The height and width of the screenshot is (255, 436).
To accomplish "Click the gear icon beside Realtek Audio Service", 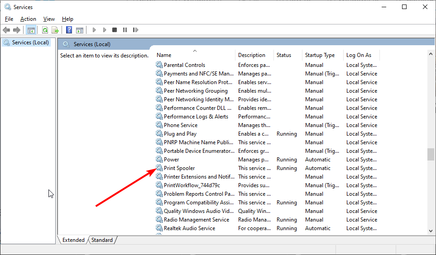I will coord(159,228).
